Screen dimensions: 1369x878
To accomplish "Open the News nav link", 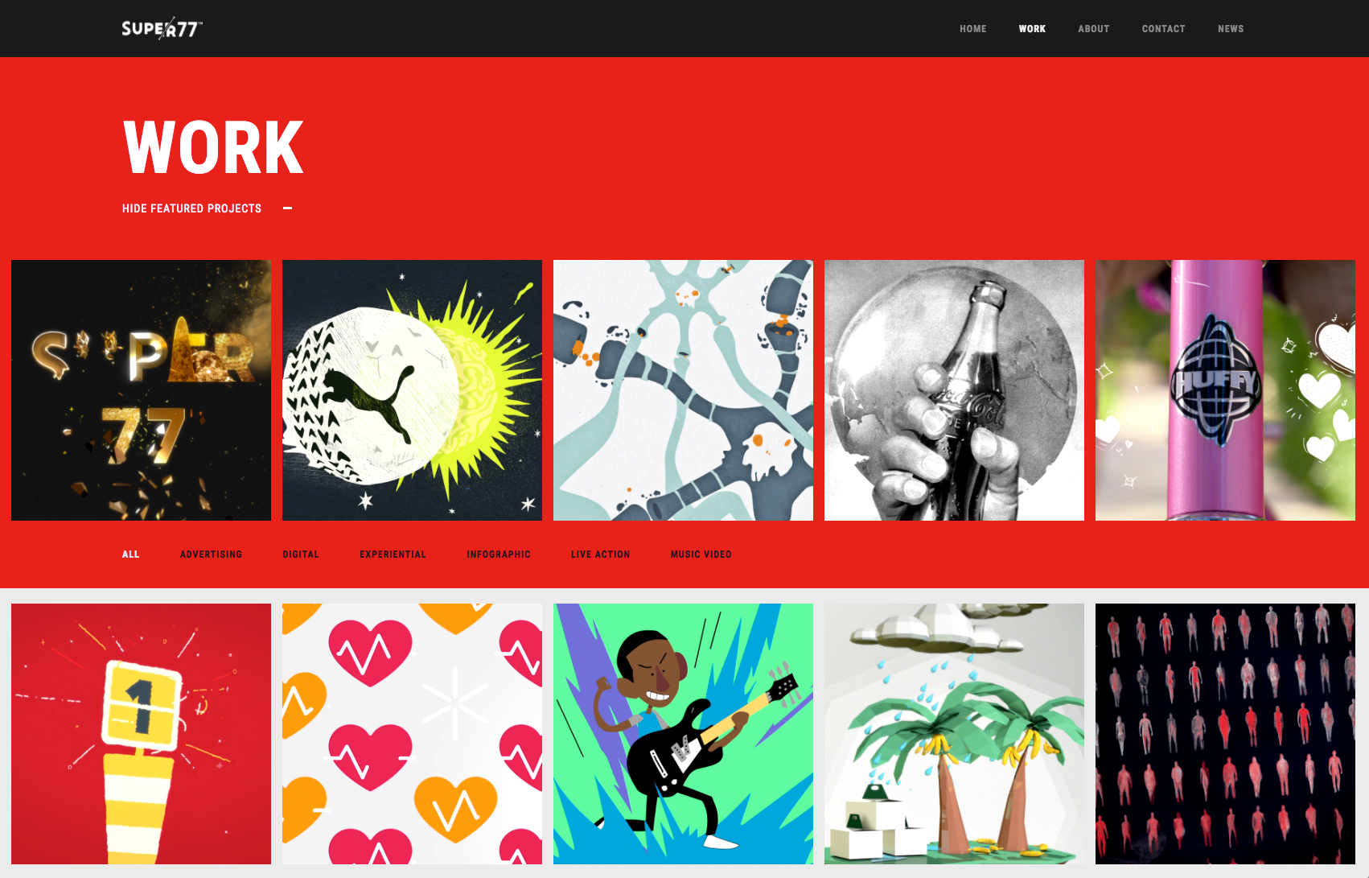I will (1231, 29).
